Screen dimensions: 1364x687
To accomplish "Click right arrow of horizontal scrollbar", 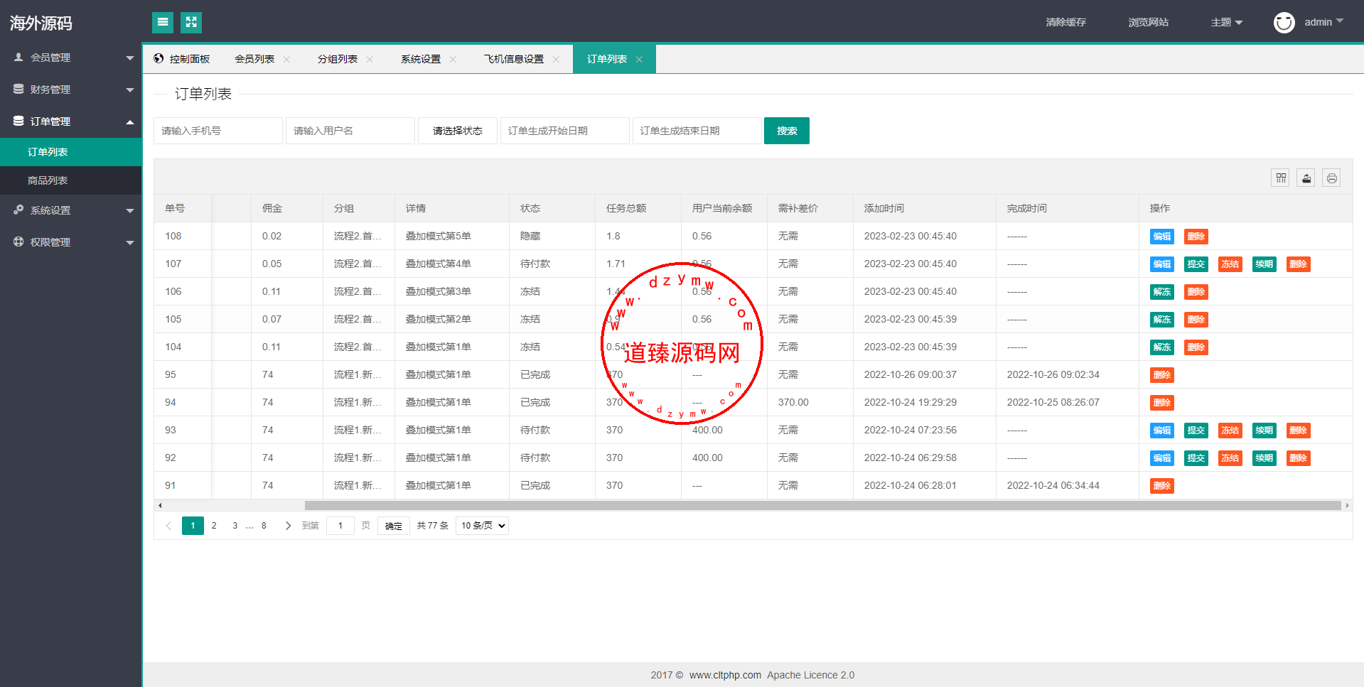I will (x=1347, y=505).
